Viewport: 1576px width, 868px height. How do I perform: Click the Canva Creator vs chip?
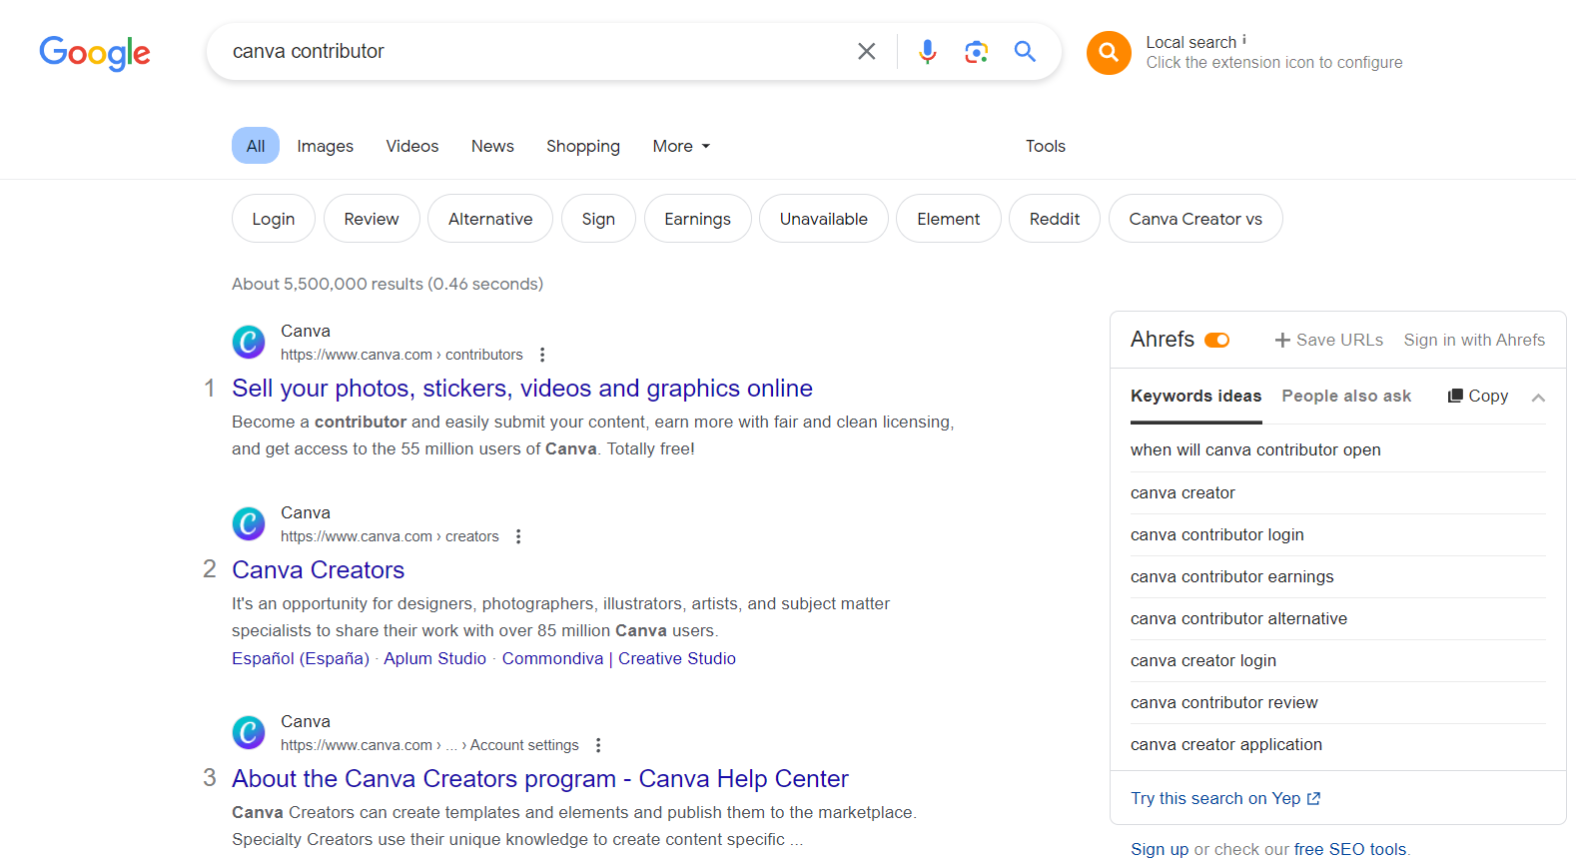[1195, 219]
